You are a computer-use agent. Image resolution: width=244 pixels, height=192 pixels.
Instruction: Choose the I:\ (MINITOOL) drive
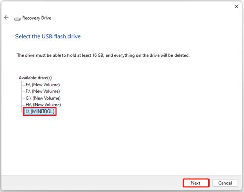tap(40, 111)
